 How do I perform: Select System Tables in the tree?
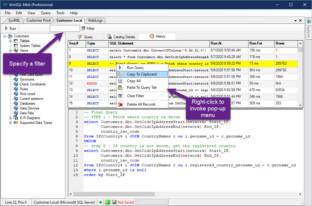[x=30, y=46]
